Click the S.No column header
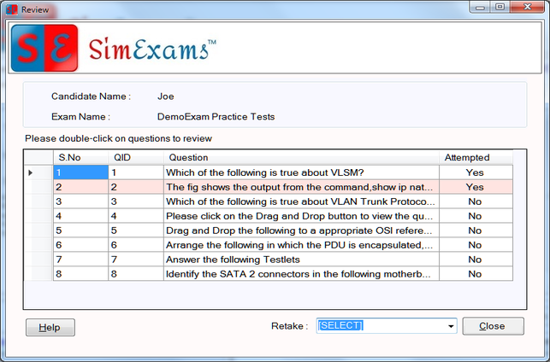This screenshot has height=362, width=550. click(80, 158)
